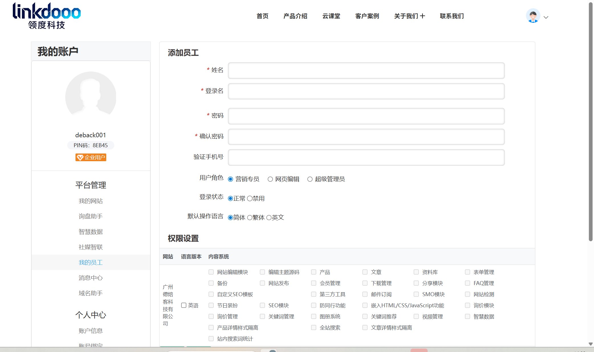The width and height of the screenshot is (594, 352).
Task: Click the profile placeholder avatar image
Action: coord(91,97)
